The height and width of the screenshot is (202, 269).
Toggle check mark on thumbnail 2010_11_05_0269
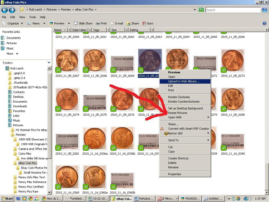113,70
